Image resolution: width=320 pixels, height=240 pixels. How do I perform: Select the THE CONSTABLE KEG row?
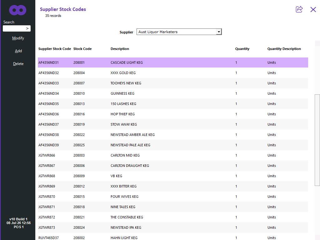point(173,217)
